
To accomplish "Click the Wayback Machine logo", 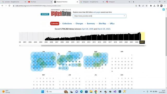I will tap(61, 13).
